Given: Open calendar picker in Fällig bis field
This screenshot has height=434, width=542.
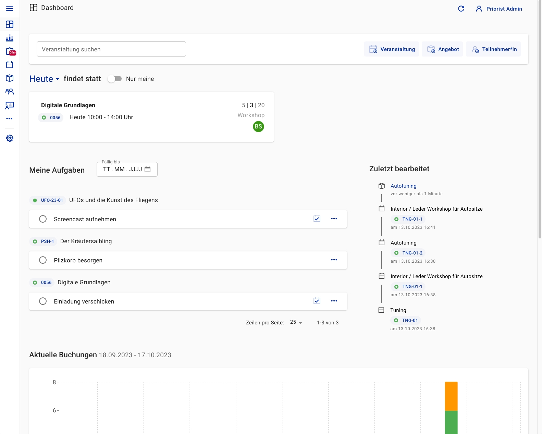Looking at the screenshot, I should point(148,169).
